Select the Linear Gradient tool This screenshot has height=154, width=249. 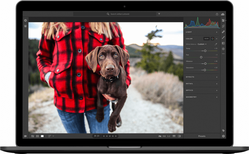pos(223,43)
